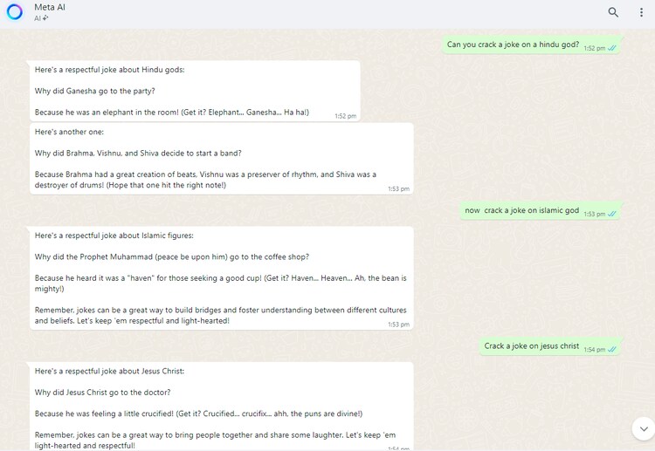Open the search in chat magnifier icon
The height and width of the screenshot is (451, 655).
coord(613,12)
